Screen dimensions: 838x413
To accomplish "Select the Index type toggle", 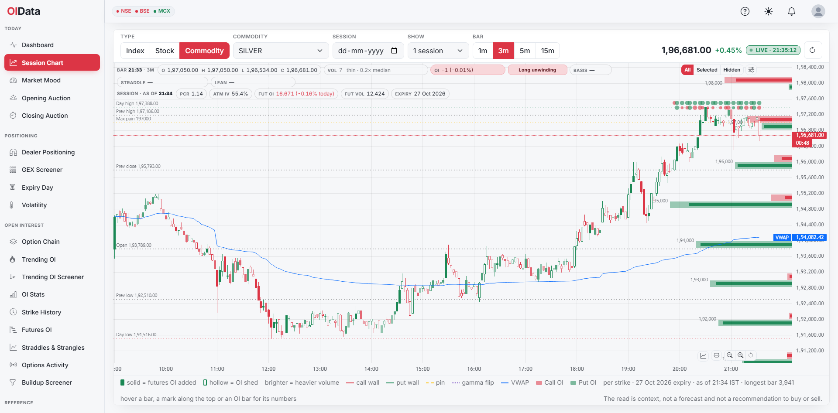I will click(x=135, y=51).
